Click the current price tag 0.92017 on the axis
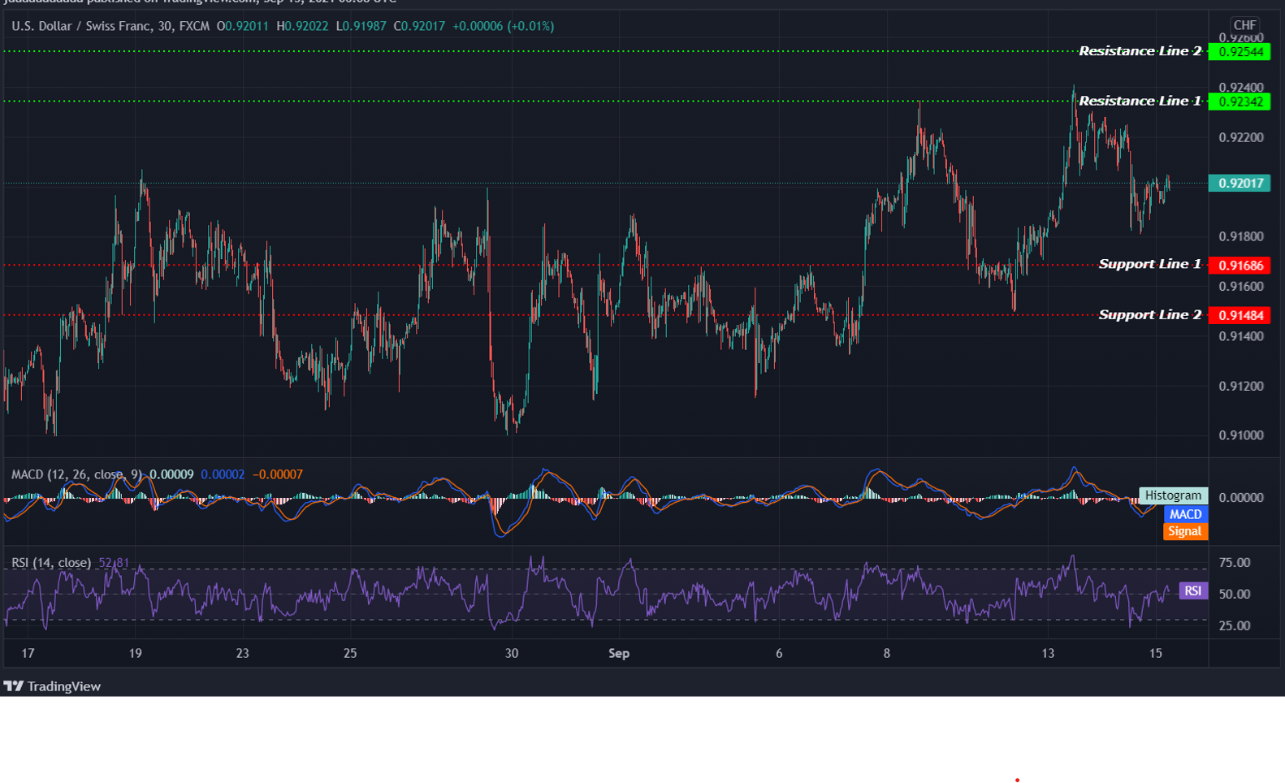 click(1240, 183)
